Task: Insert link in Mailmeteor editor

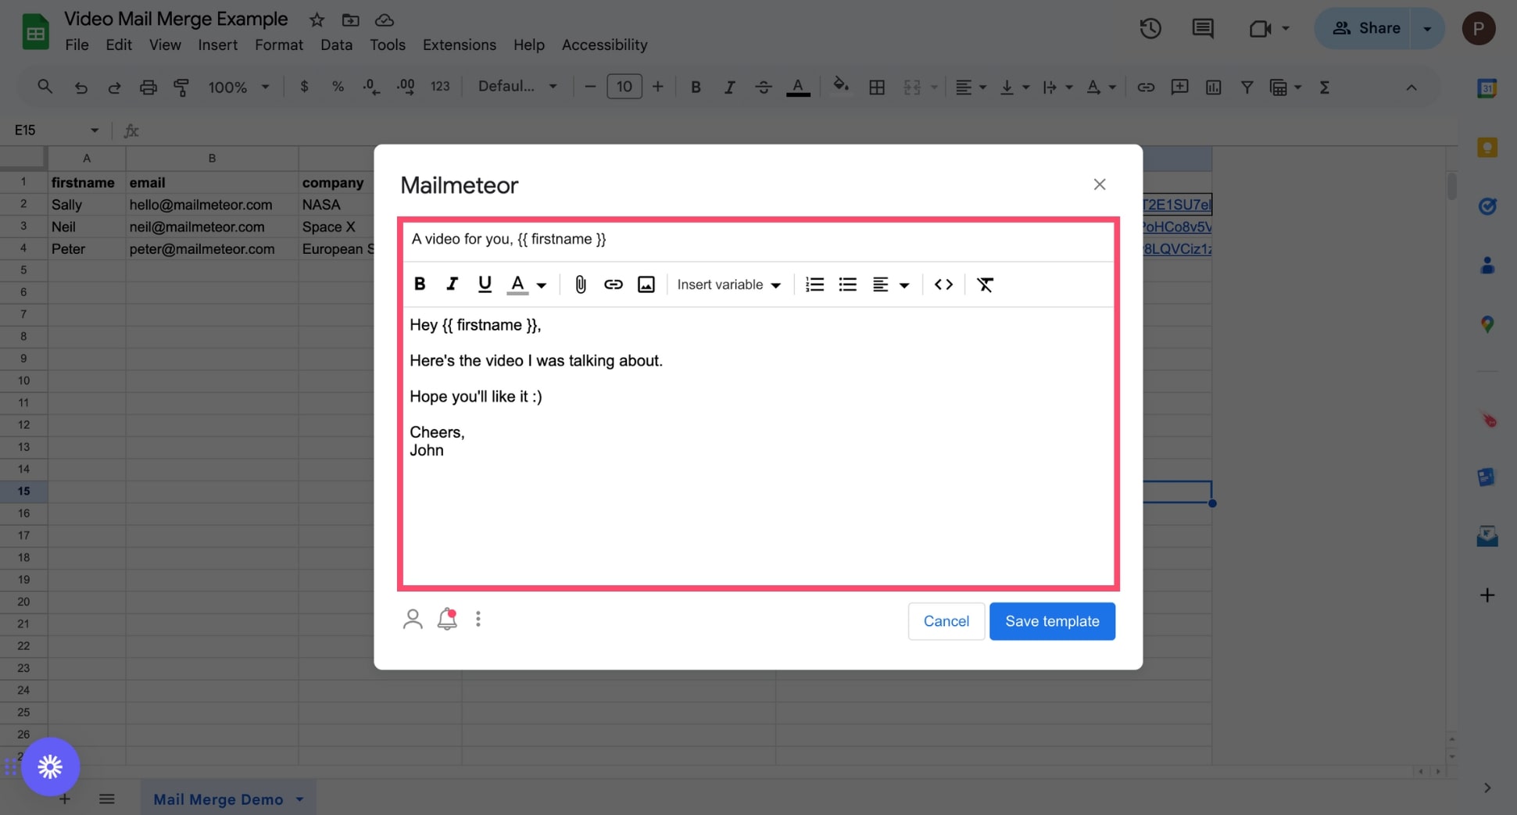Action: click(614, 284)
